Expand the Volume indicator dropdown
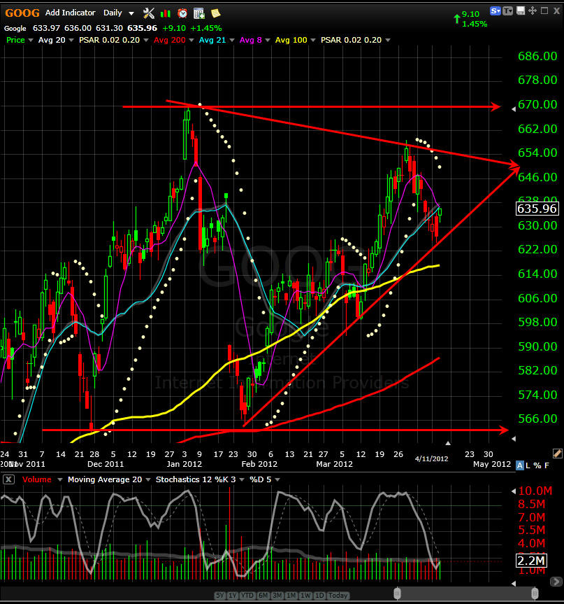The image size is (564, 604). [x=59, y=479]
